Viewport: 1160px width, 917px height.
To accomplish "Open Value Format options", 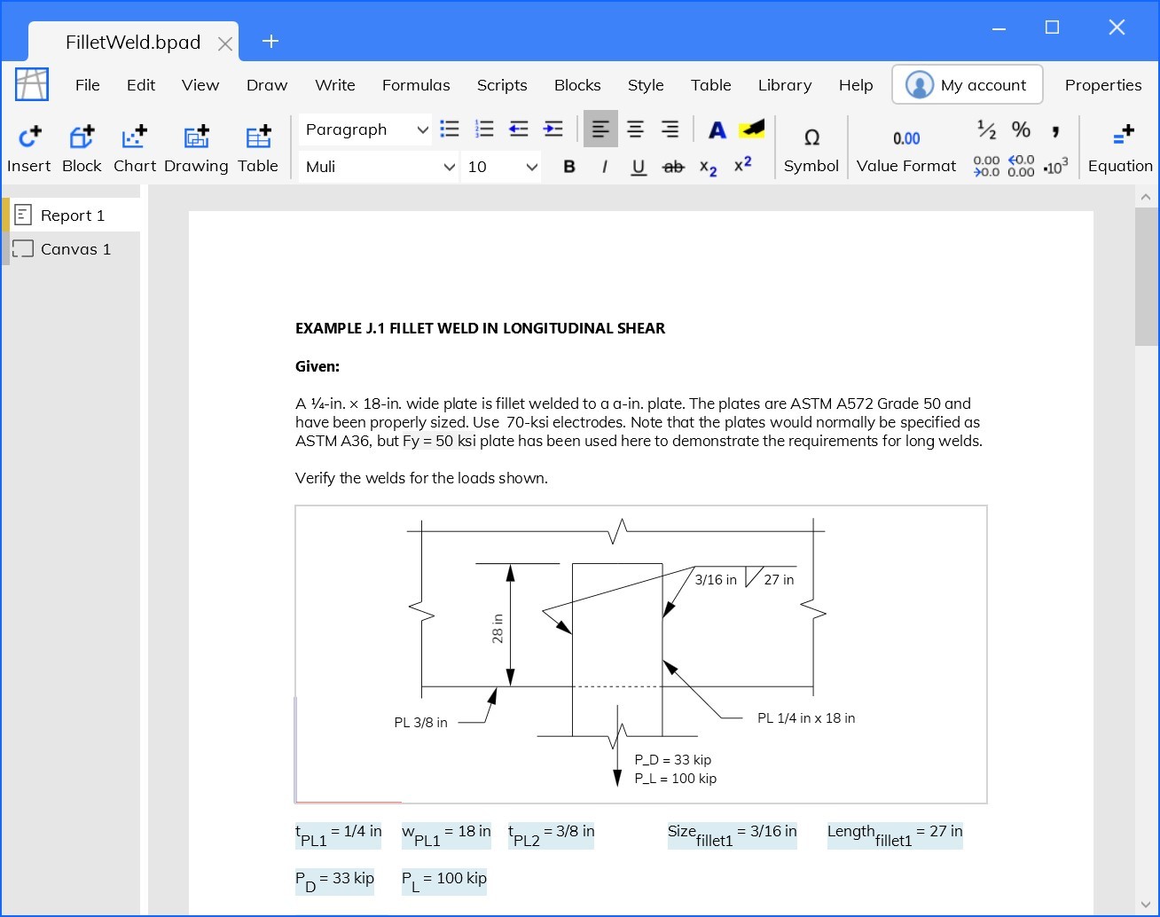I will click(906, 148).
